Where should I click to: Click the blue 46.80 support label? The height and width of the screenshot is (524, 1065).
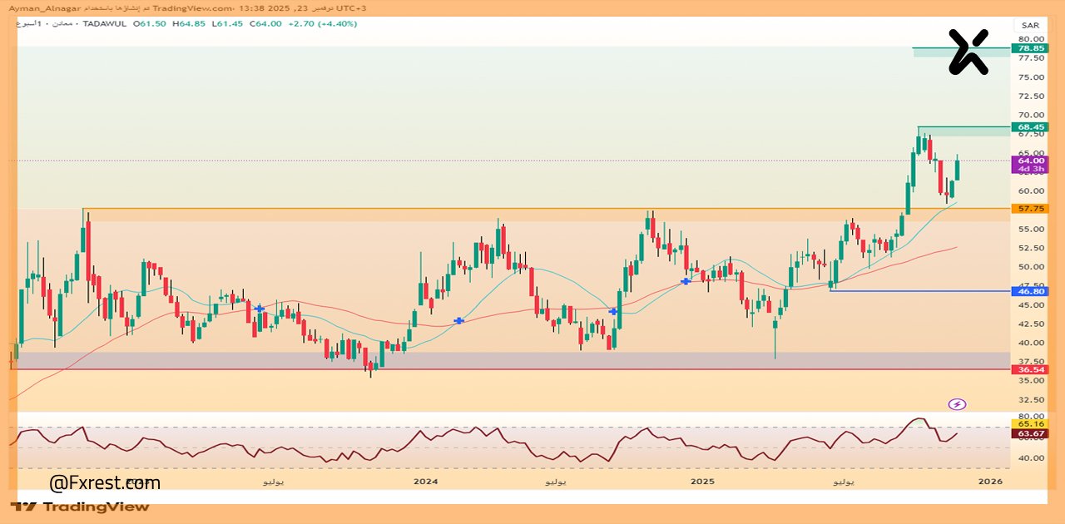pyautogui.click(x=1029, y=292)
